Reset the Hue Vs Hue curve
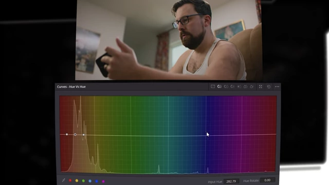Viewport: 329px width, 185px height. (x=269, y=86)
